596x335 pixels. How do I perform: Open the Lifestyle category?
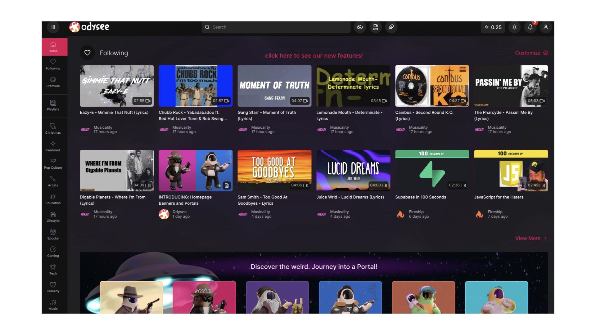tap(53, 217)
